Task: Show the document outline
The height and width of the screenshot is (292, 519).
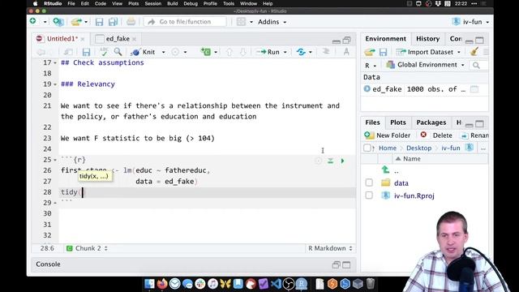Action: coord(326,52)
